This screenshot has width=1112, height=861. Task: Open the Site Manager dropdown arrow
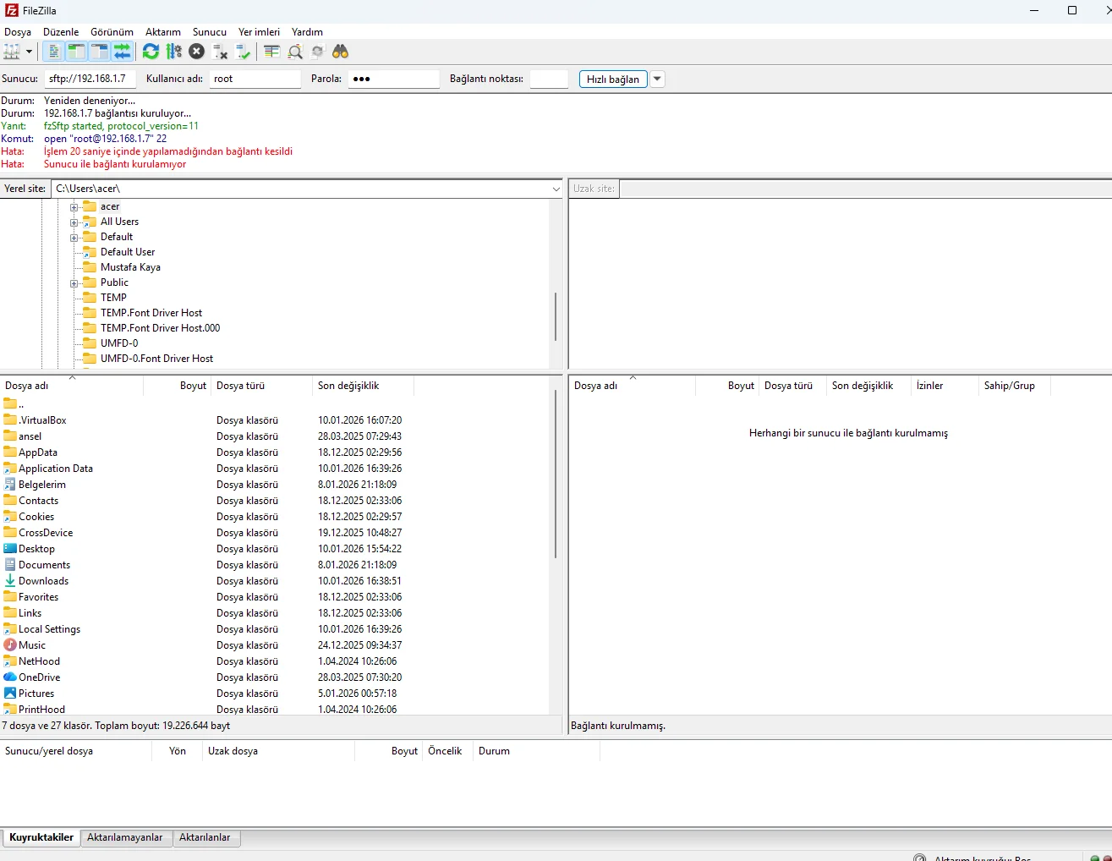29,52
